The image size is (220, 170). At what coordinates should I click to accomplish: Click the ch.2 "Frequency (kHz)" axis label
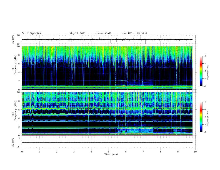(15, 111)
